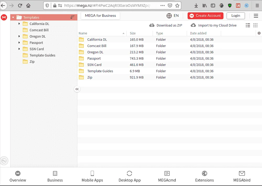
Task: Select the Zip row in file list
Action: [x=169, y=77]
